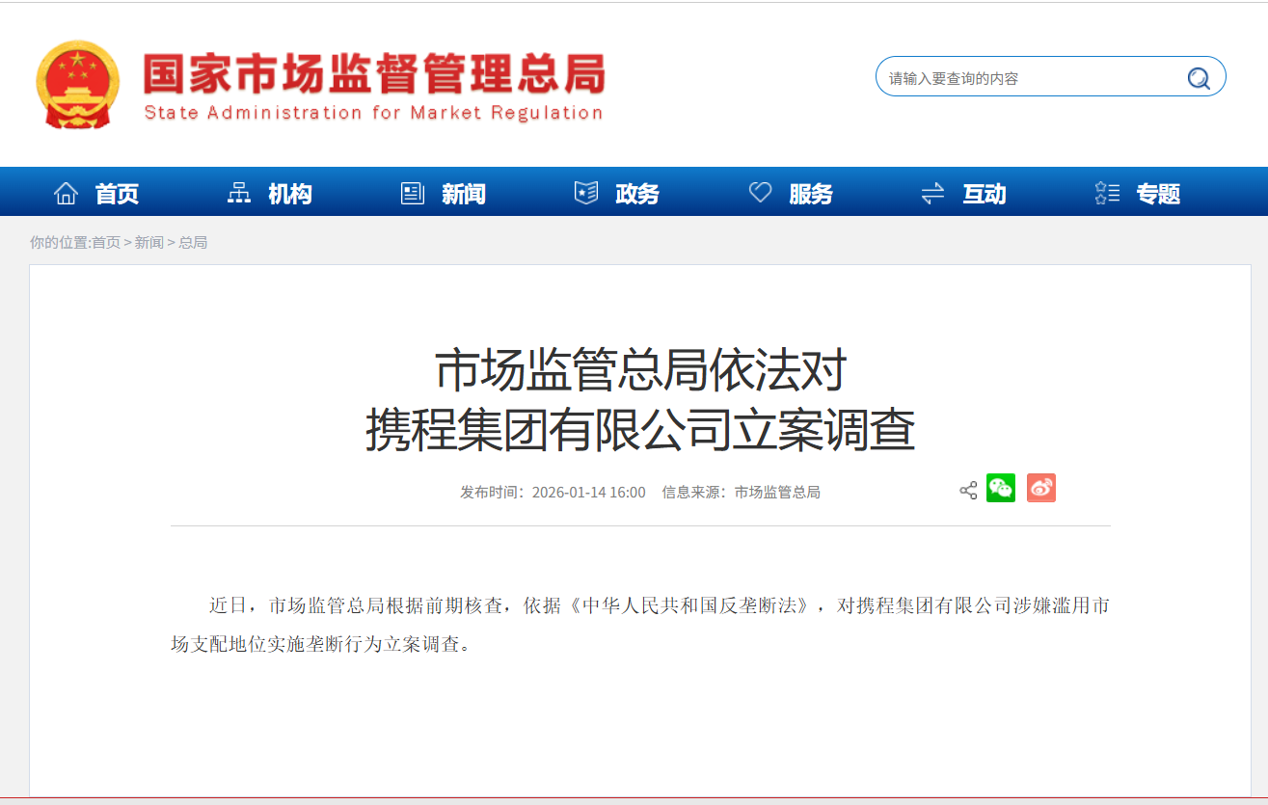
Task: Focus the 请输入要查询的内容 search field
Action: (x=1032, y=78)
